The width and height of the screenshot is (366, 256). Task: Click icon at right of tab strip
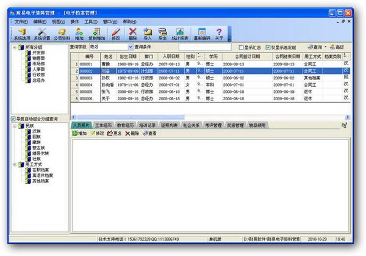(x=344, y=125)
